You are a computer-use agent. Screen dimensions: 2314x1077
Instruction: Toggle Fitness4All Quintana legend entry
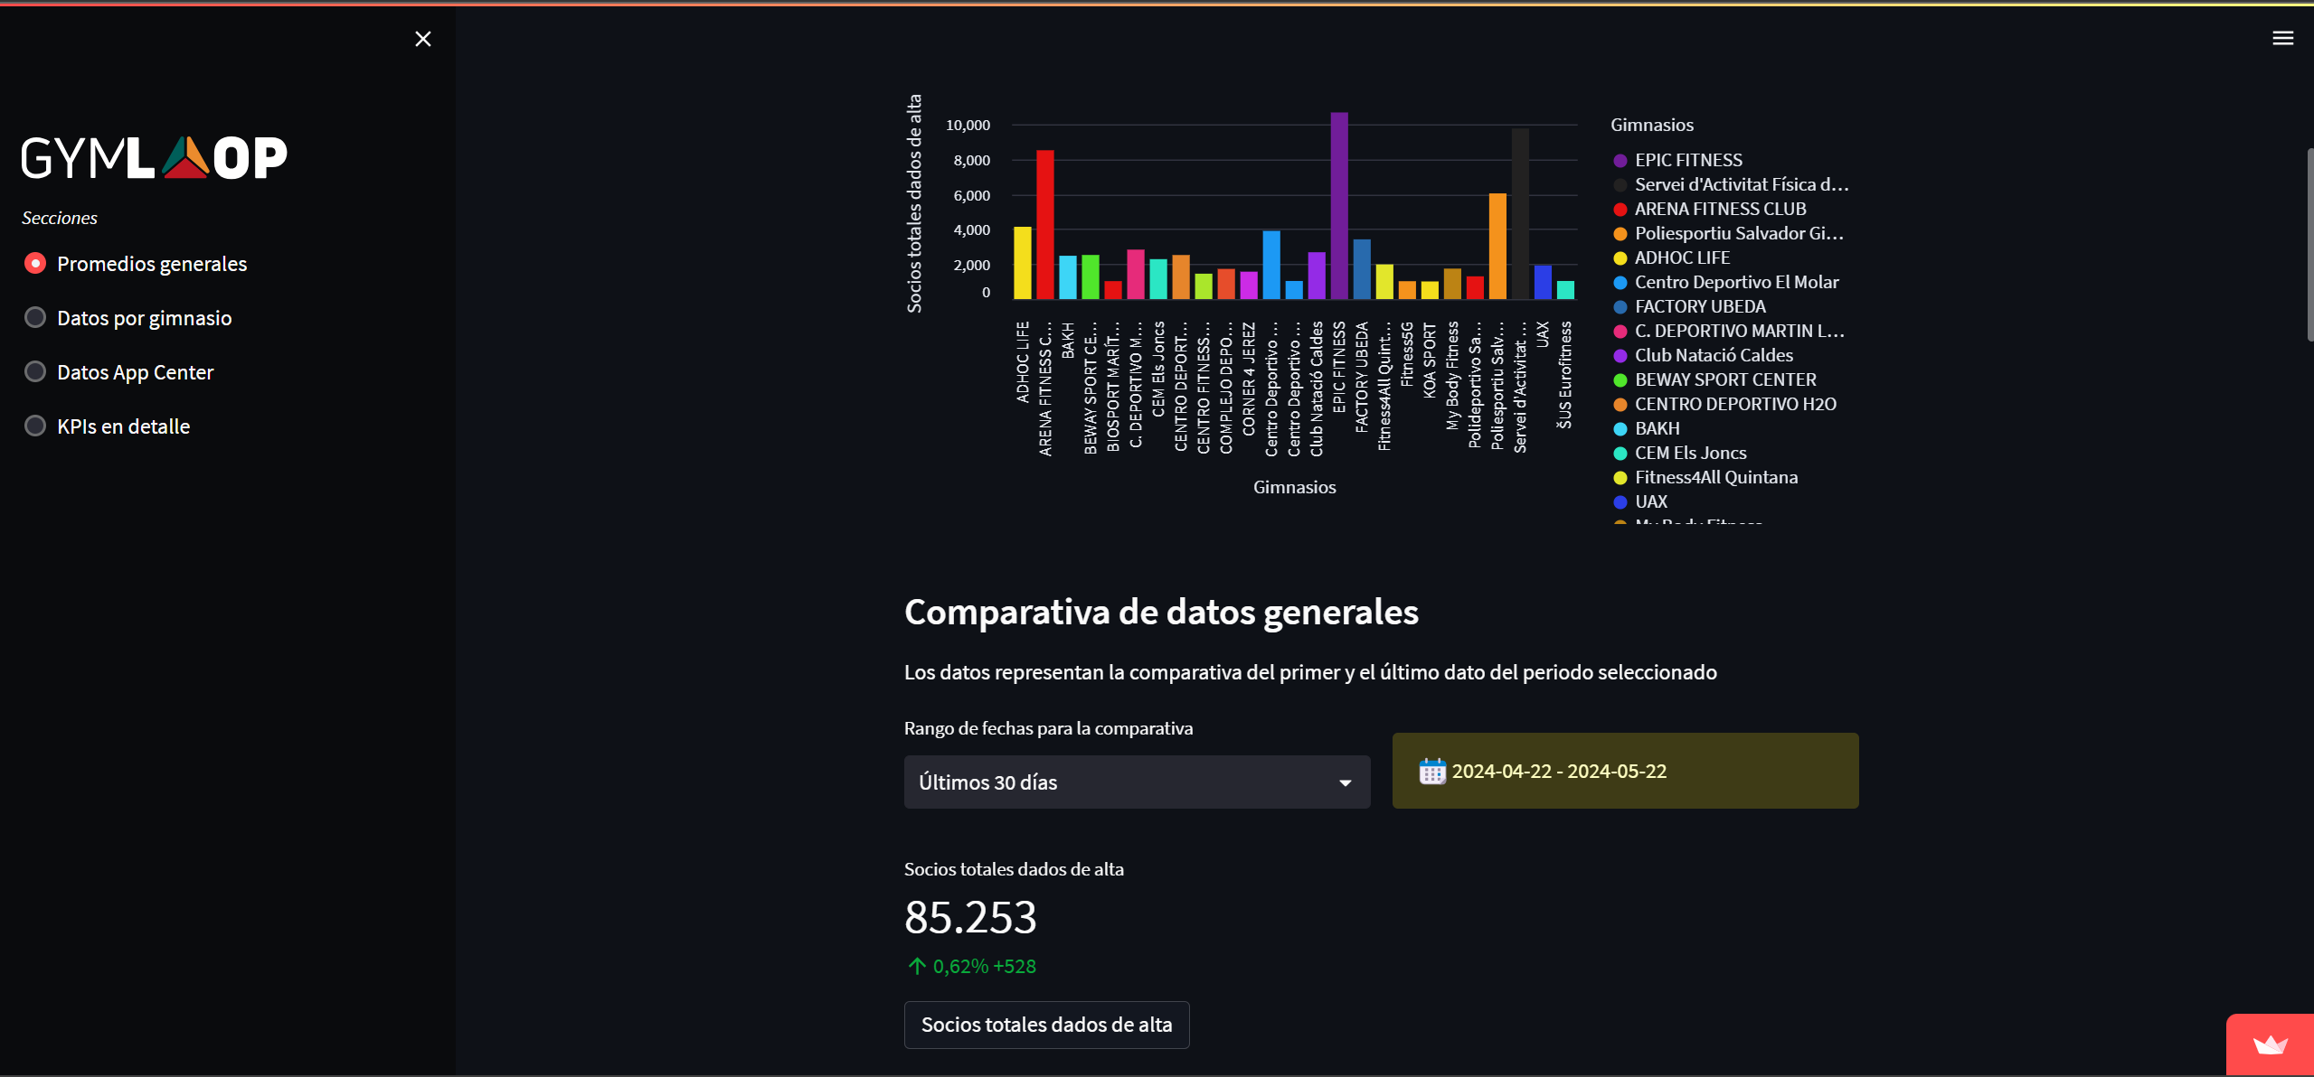coord(1706,477)
